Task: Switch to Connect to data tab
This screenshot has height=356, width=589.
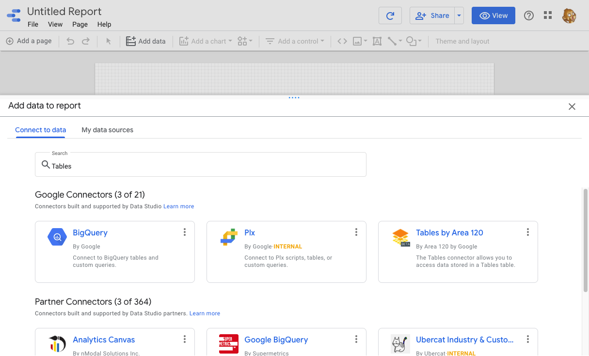Action: pyautogui.click(x=41, y=130)
